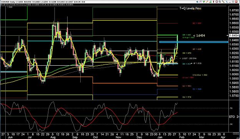This screenshot has height=139, width=240.
Task: Click 1.6000 on the price axis
Action: point(234,74)
